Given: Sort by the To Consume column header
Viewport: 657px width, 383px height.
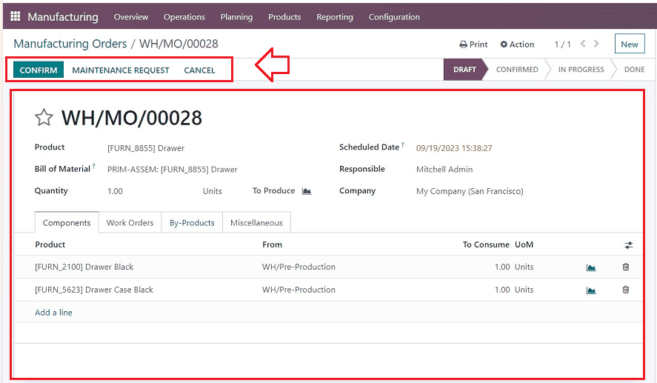Looking at the screenshot, I should [x=486, y=244].
